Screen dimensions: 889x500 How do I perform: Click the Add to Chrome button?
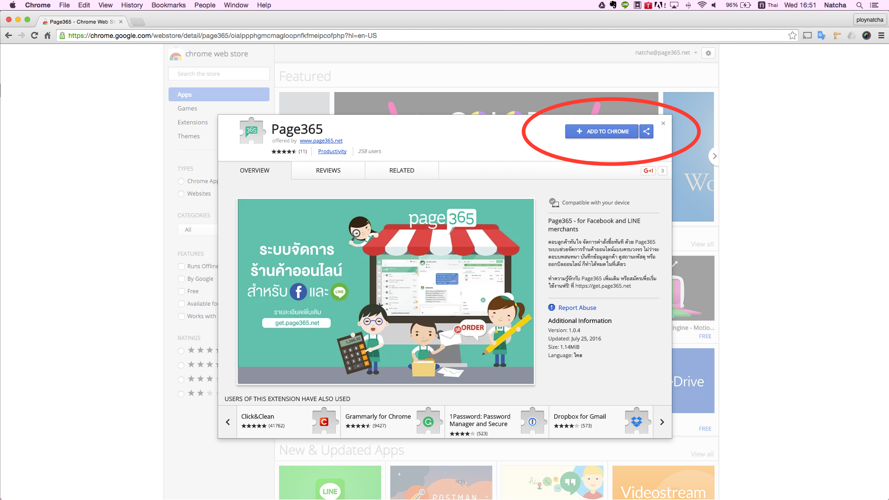[x=601, y=131]
